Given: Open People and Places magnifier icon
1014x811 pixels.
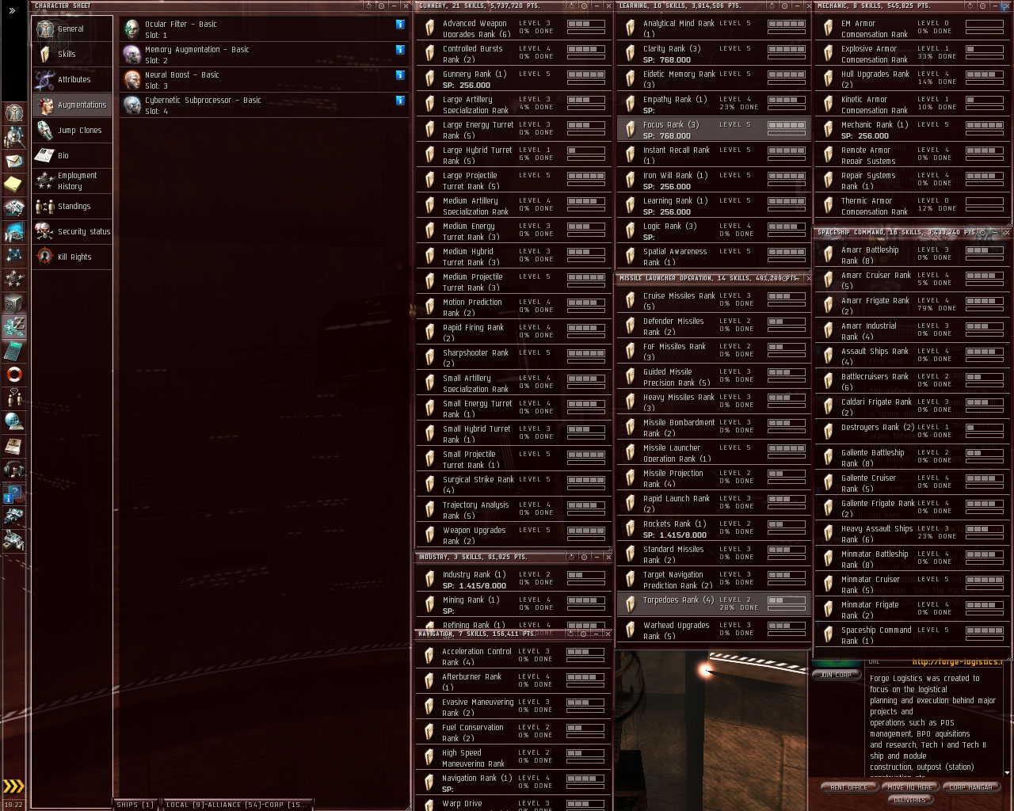Looking at the screenshot, I should 14,137.
